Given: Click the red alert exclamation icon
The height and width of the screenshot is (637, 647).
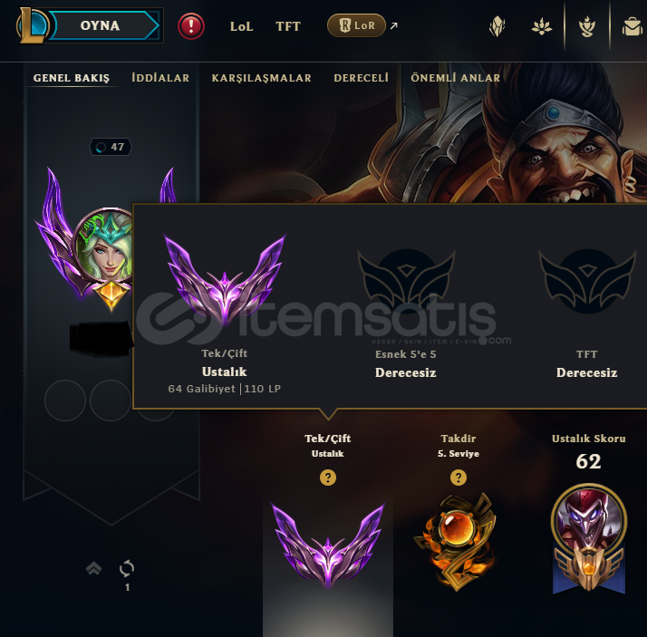Looking at the screenshot, I should [191, 26].
